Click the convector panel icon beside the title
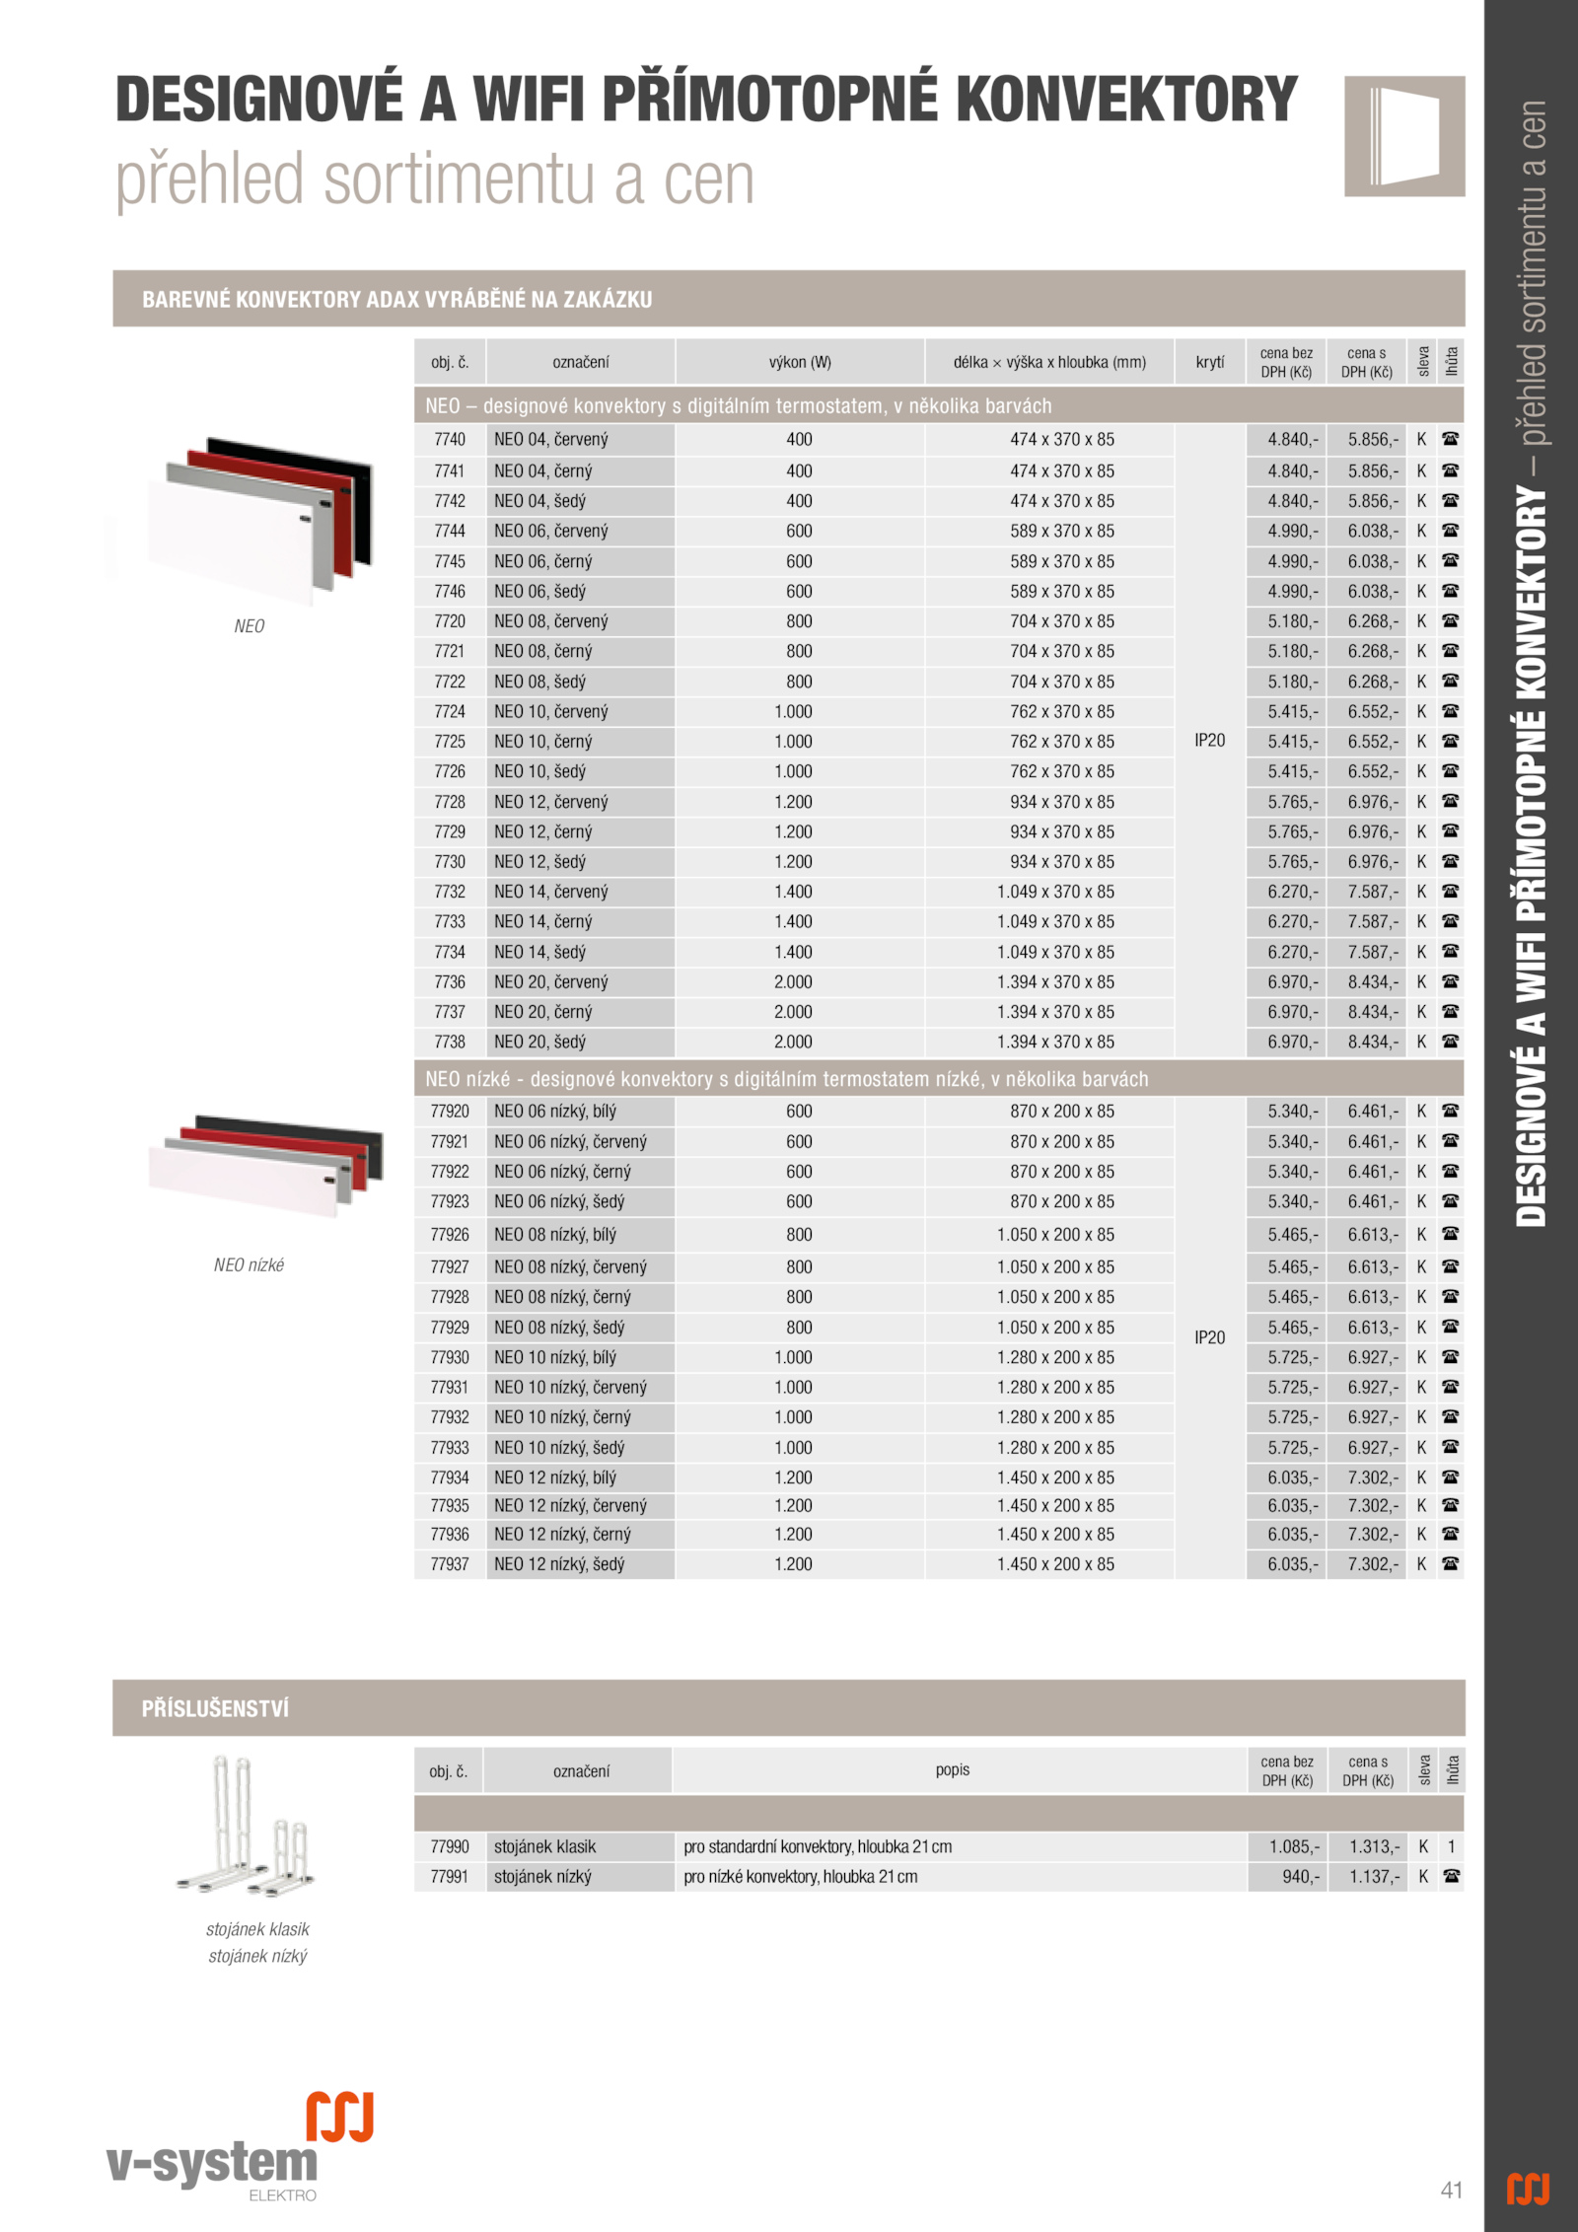 click(x=1404, y=136)
